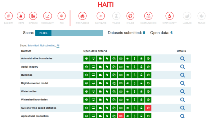Open Agricultural production details magnifier
Screen dimensions: 211x118
(x=182, y=116)
